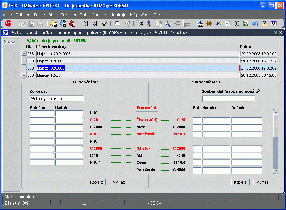Click Nadpis field left of C 20

pos(69,120)
